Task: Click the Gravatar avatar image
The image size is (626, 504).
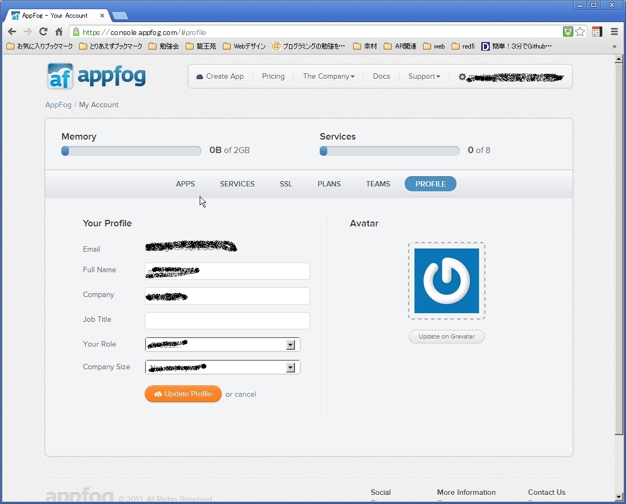Action: coord(447,281)
